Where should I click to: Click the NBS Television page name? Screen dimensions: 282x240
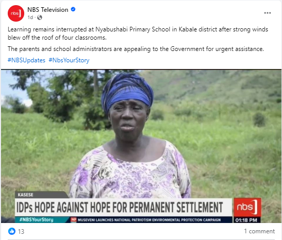47,10
